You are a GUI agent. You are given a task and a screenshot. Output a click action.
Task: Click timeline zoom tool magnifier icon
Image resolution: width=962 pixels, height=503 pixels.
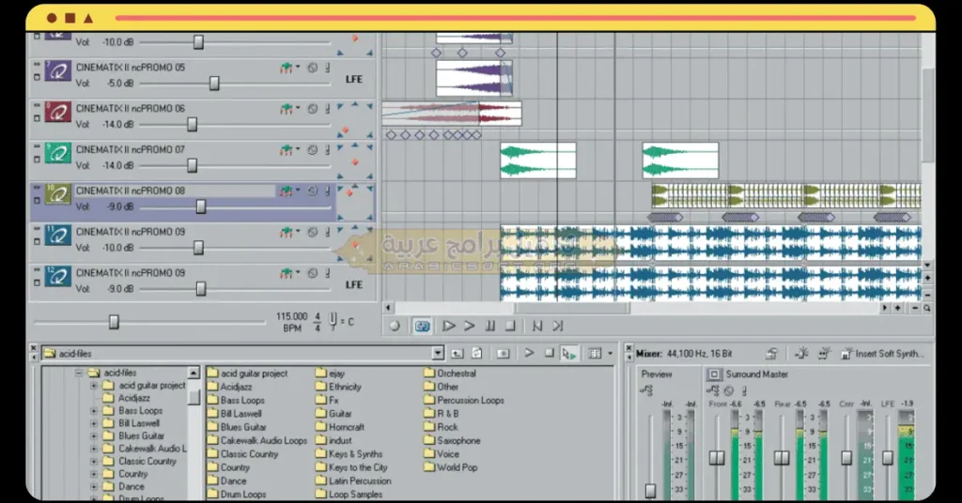tap(927, 308)
